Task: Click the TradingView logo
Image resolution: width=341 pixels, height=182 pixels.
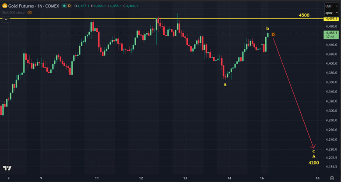Action: [7, 168]
